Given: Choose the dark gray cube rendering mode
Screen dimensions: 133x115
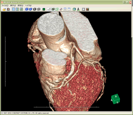Looking at the screenshot, I should [35, 9].
